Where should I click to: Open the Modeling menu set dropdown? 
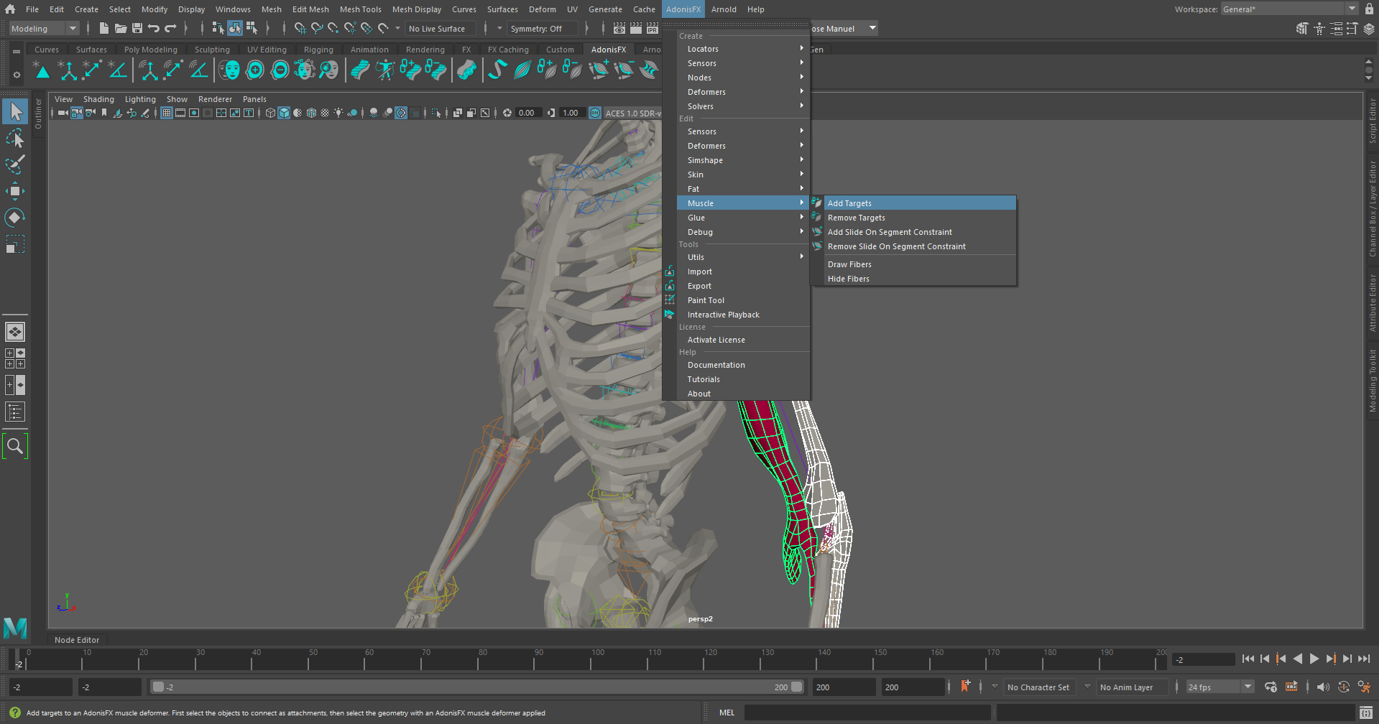(x=44, y=28)
